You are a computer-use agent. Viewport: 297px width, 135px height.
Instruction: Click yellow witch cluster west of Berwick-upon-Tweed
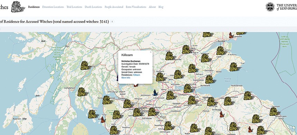256,119
